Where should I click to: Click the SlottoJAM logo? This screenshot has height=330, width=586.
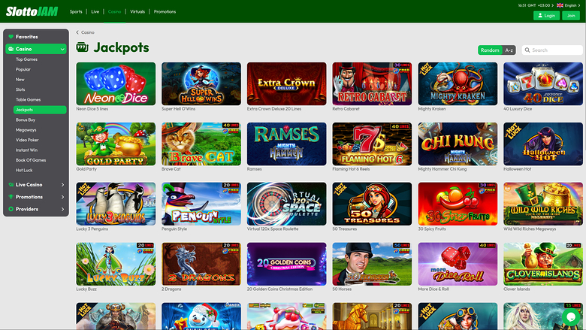[x=32, y=11]
